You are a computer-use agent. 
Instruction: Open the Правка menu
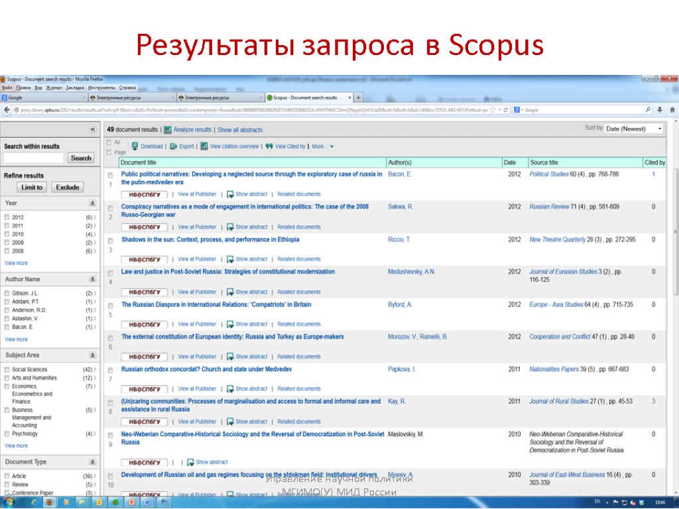pos(23,88)
